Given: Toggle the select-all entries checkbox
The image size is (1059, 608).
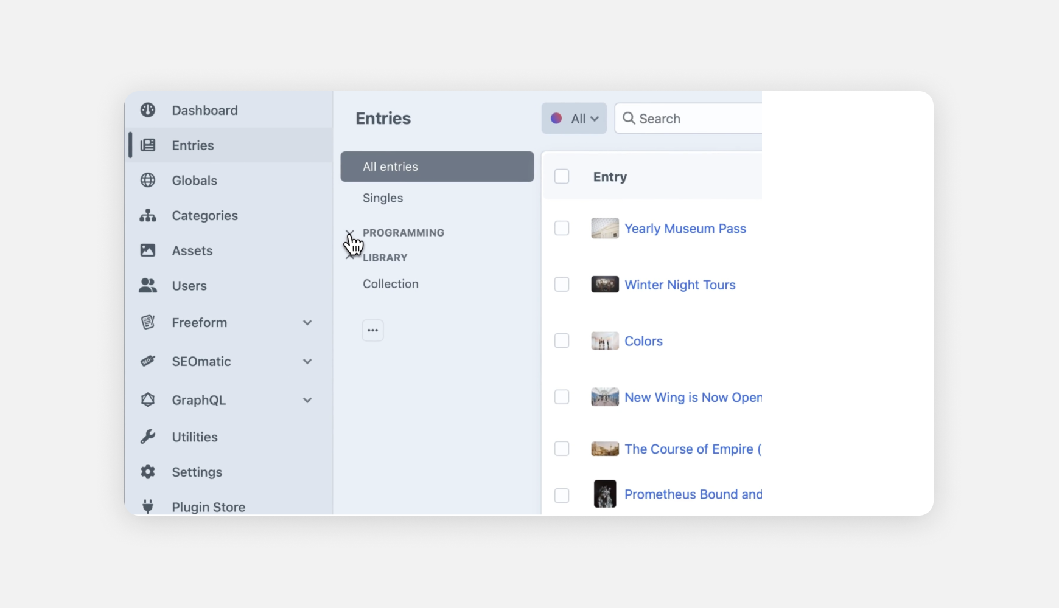Looking at the screenshot, I should coord(562,176).
